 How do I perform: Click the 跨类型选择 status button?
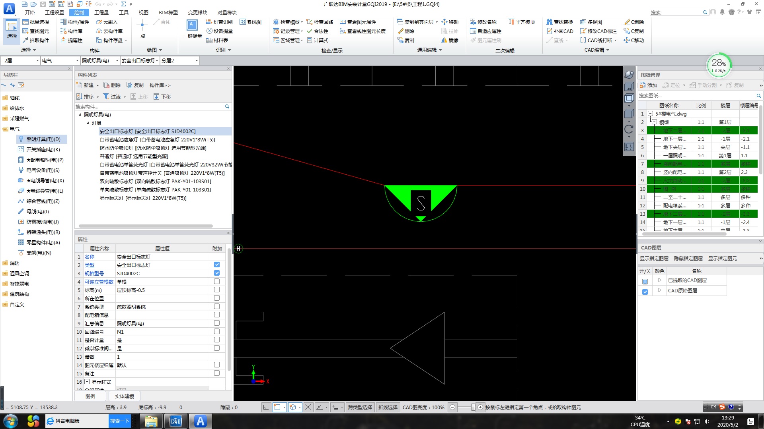coord(360,407)
